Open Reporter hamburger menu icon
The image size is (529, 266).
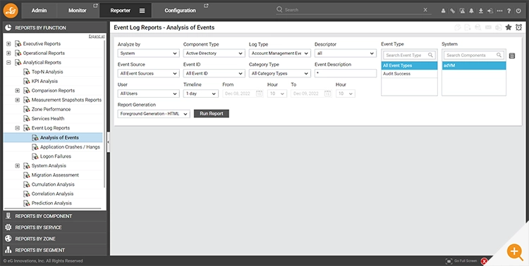coord(142,11)
